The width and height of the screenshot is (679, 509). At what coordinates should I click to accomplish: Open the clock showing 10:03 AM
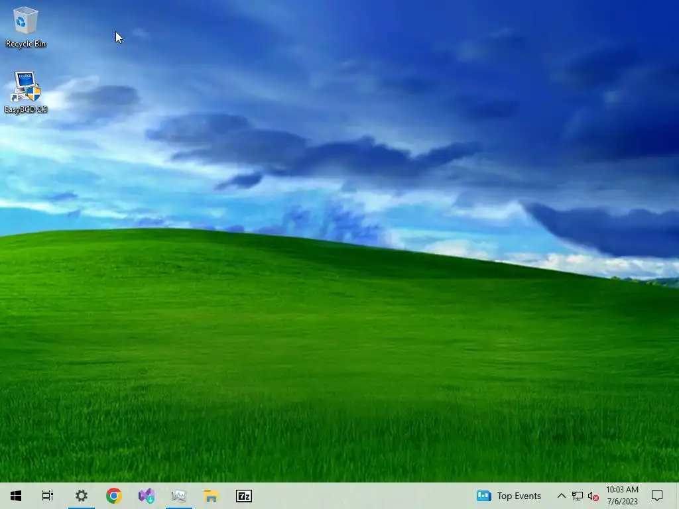(622, 496)
